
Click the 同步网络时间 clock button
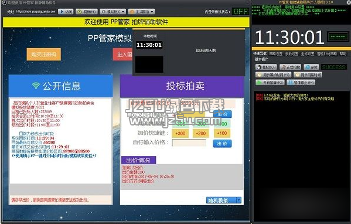pos(308,75)
